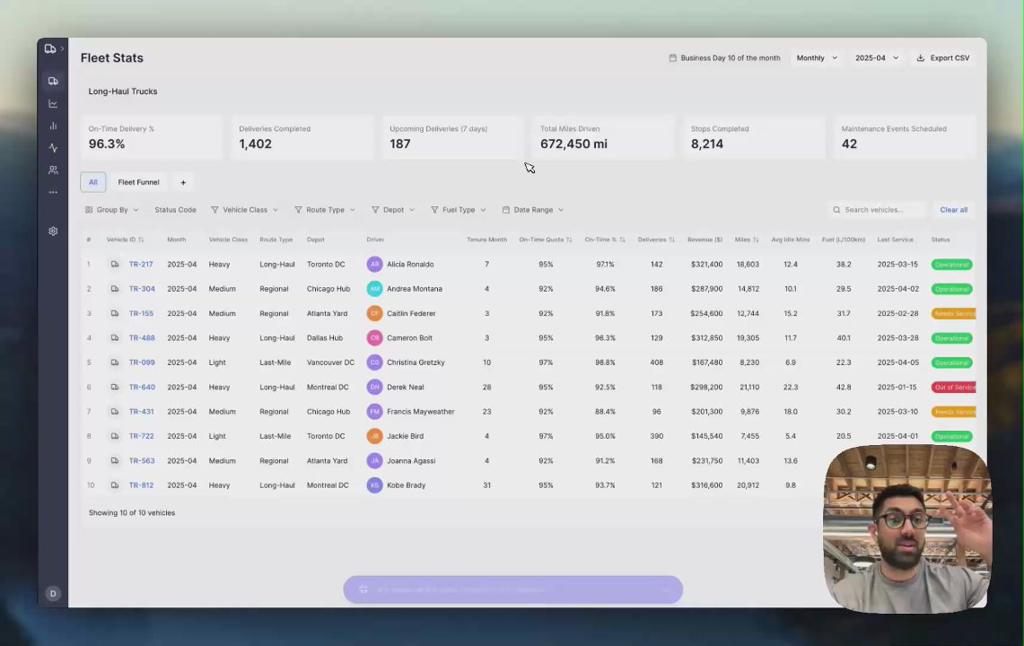Open the Vehicle Class filter
This screenshot has height=646, width=1024.
(244, 210)
